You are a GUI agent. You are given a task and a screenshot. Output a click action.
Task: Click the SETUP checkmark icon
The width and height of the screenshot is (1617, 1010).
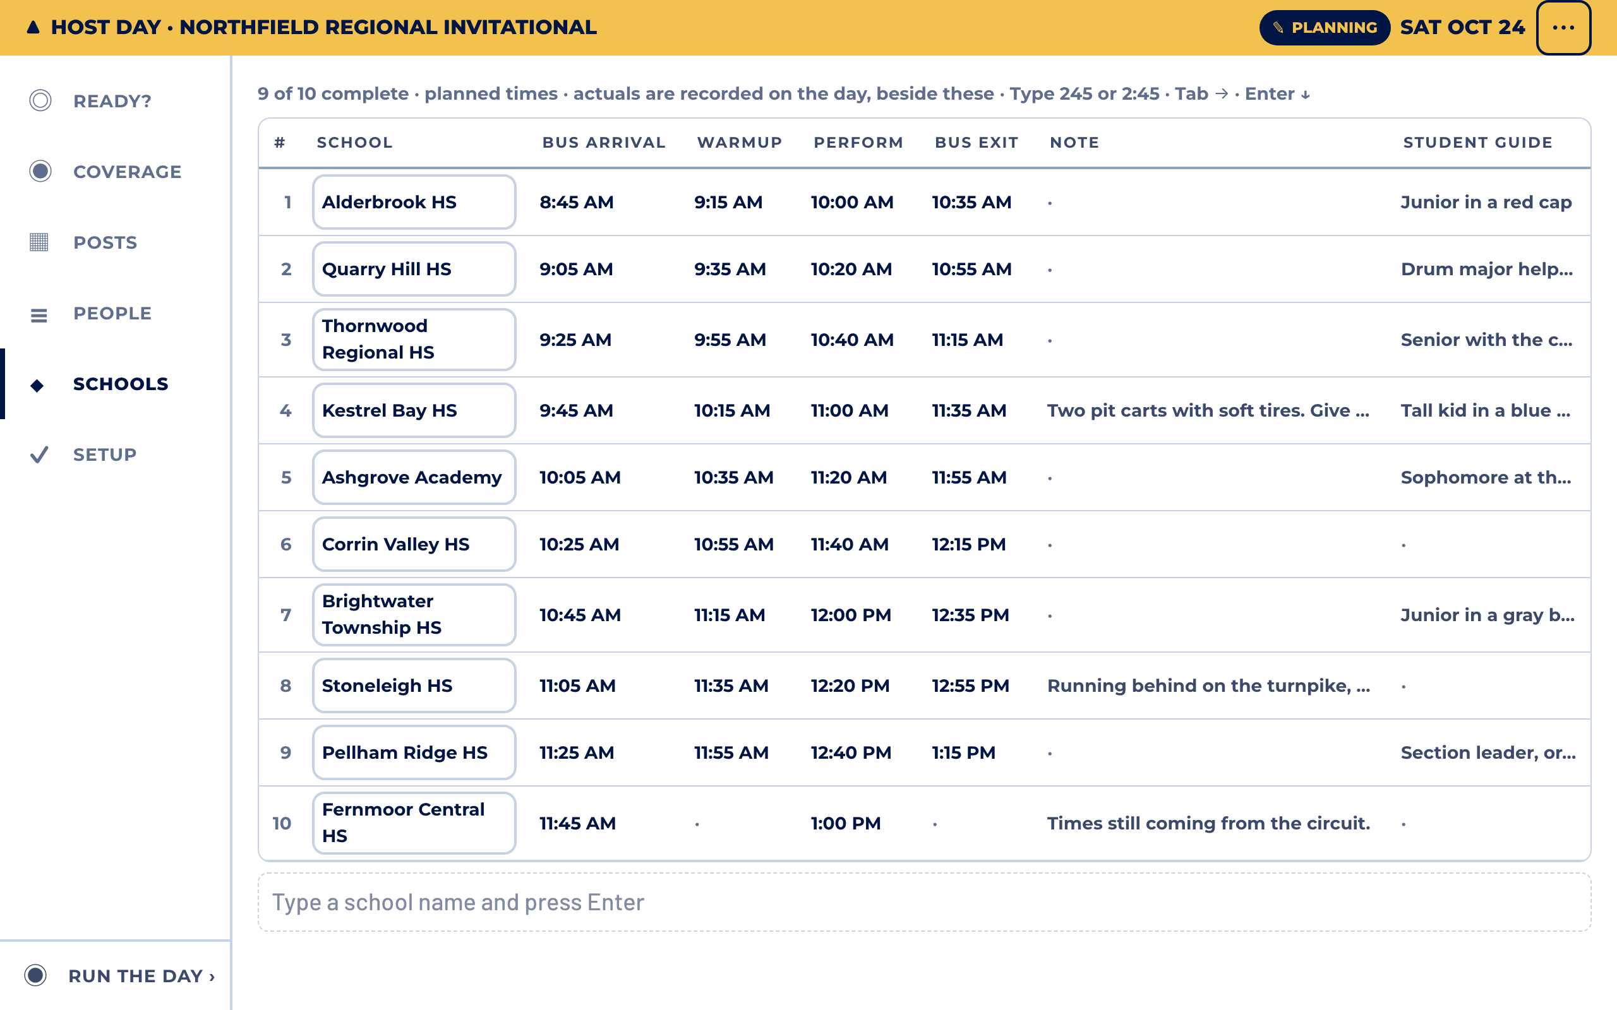click(39, 455)
